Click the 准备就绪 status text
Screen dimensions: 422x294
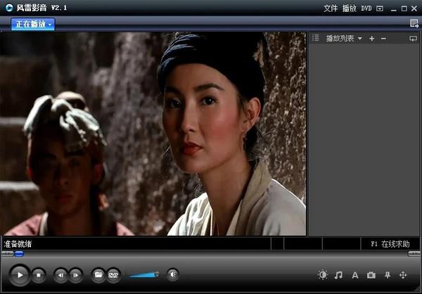pos(18,244)
